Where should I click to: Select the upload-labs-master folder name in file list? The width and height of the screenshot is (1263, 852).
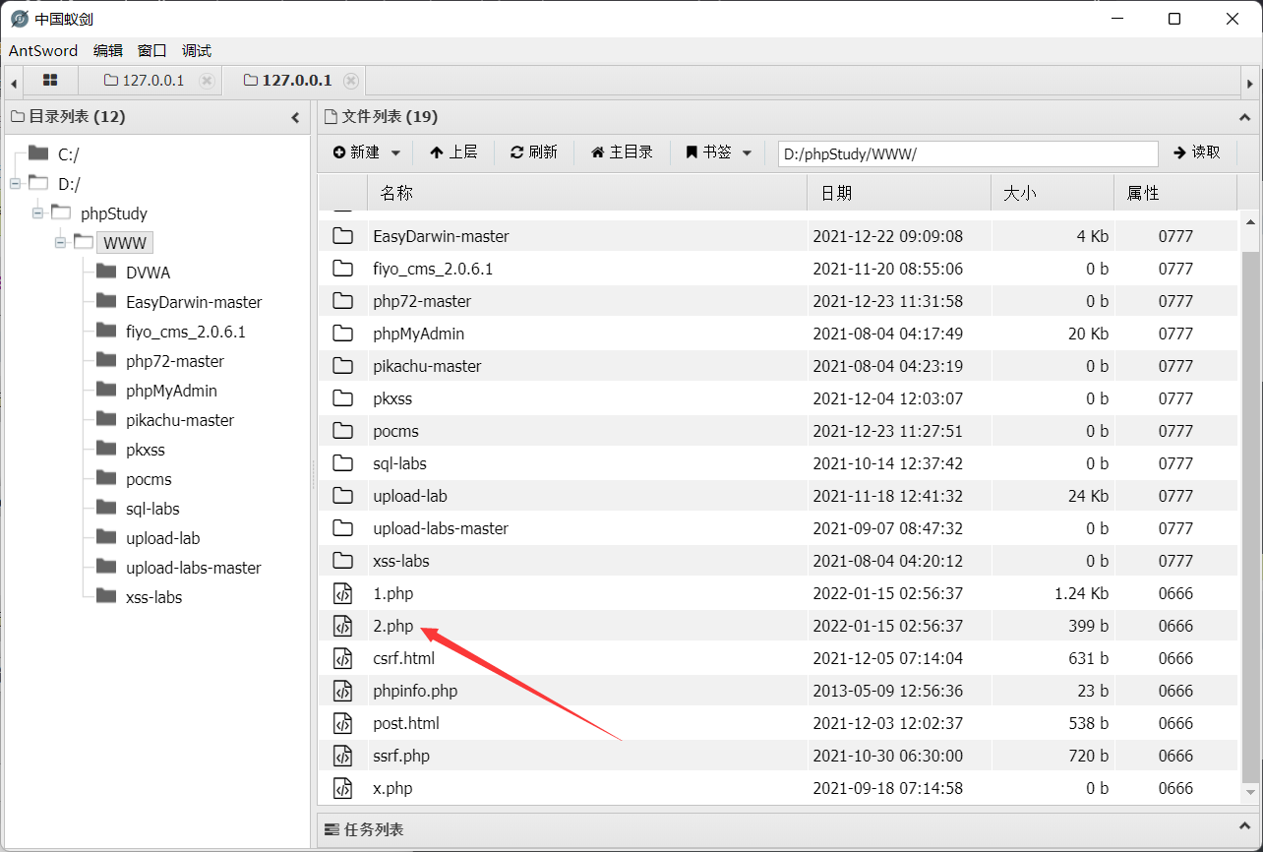click(x=441, y=528)
